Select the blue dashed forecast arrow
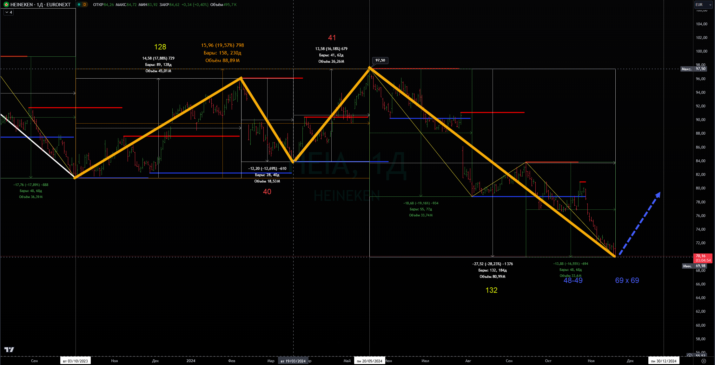The width and height of the screenshot is (715, 365). click(640, 223)
